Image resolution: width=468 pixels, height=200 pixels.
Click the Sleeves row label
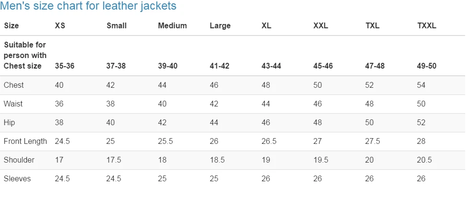pos(17,179)
